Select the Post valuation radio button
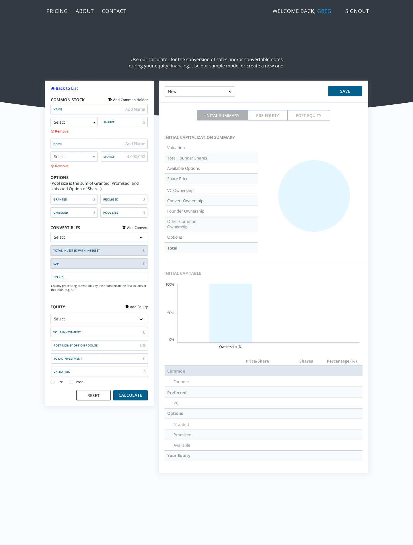Viewport: 413px width, 545px height. click(x=71, y=382)
